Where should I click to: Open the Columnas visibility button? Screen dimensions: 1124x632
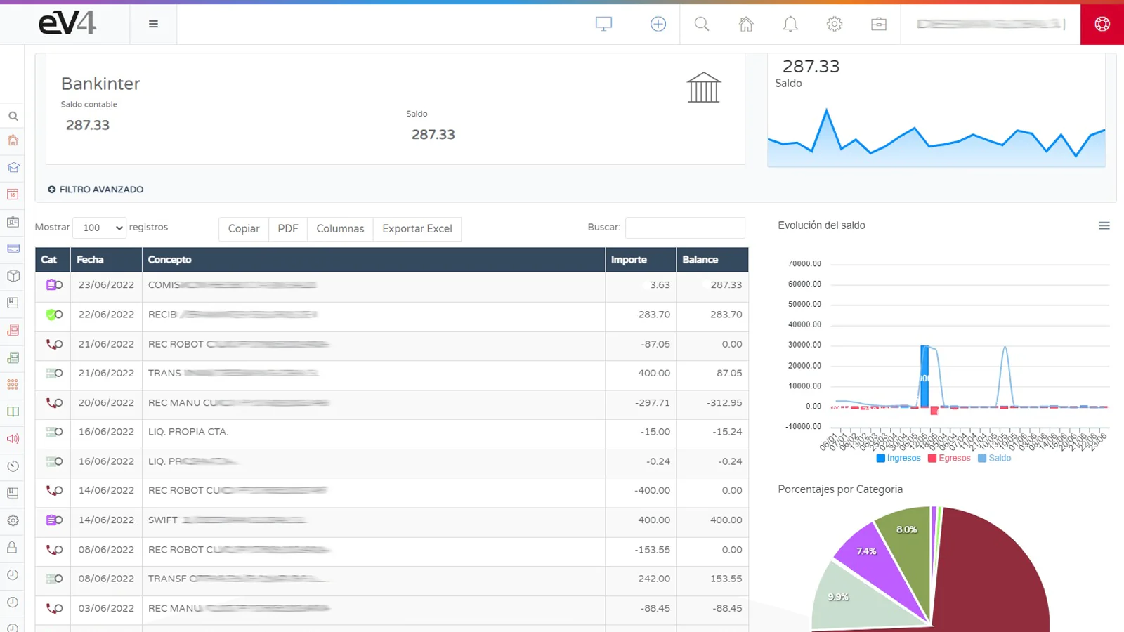point(340,229)
